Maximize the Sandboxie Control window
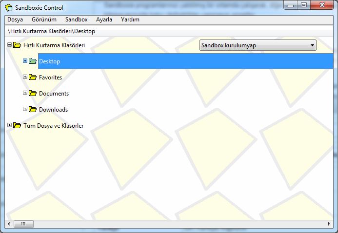 coord(304,5)
